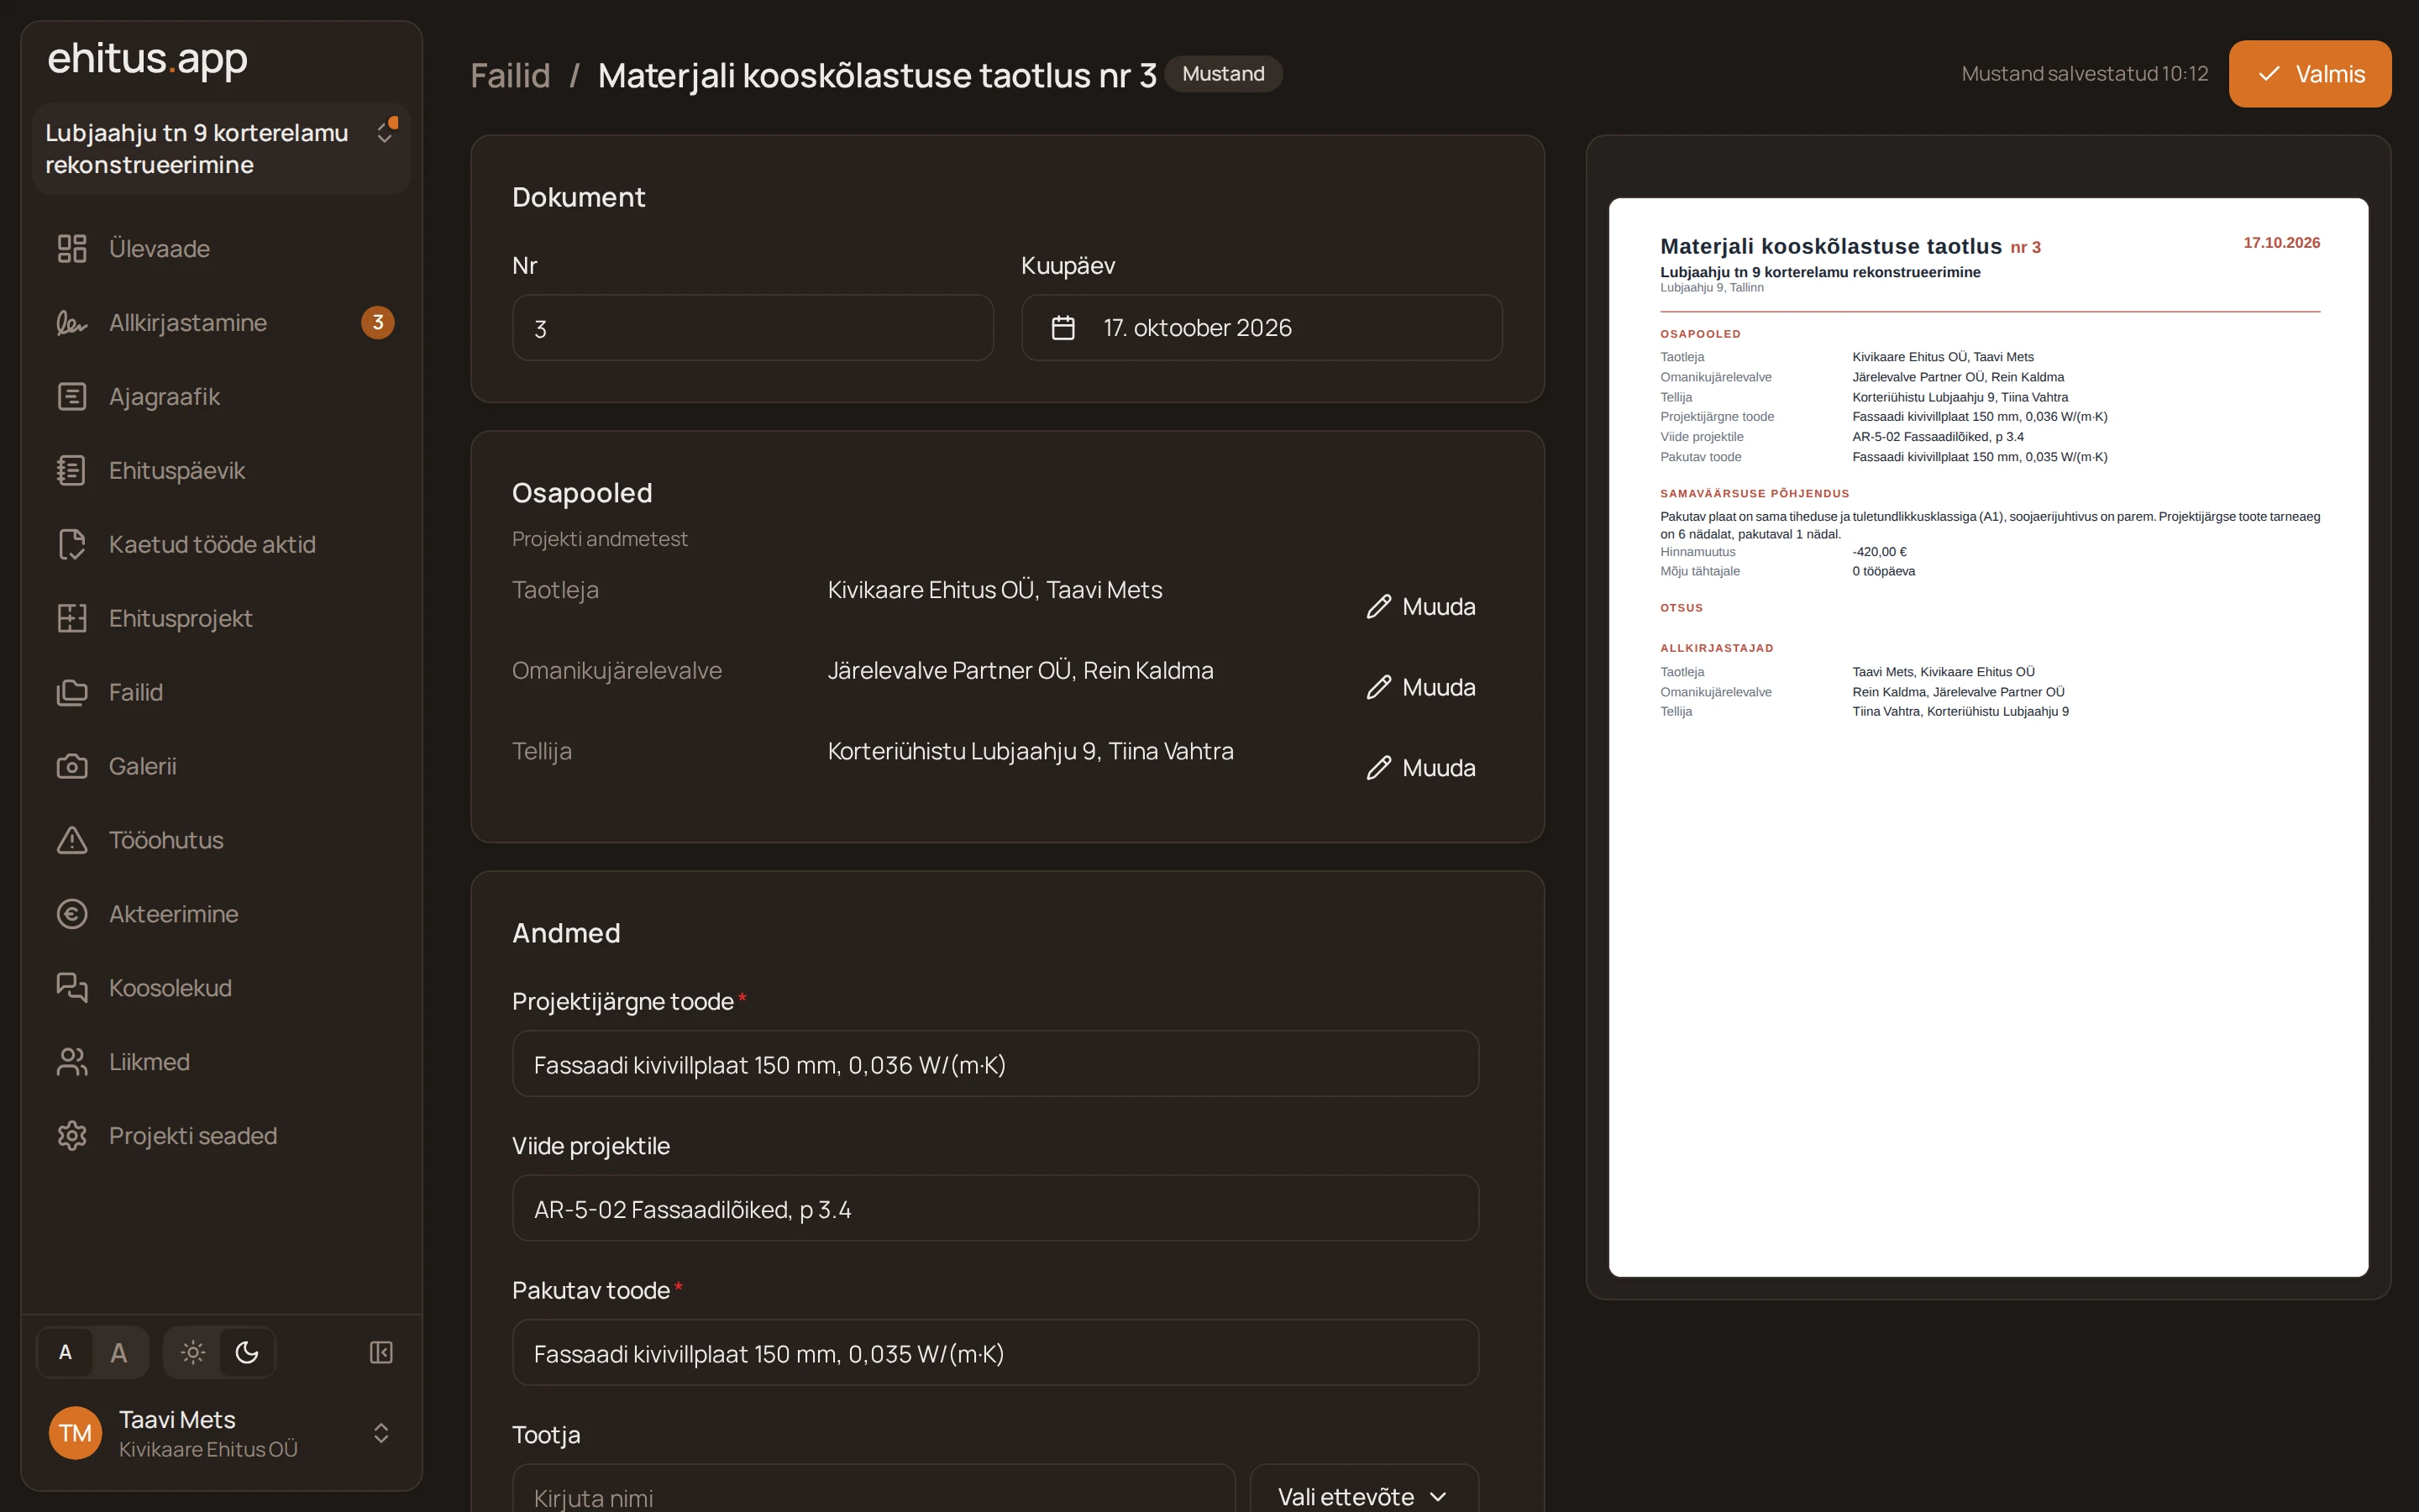Click the Failid folder icon
The image size is (2419, 1512).
[72, 692]
